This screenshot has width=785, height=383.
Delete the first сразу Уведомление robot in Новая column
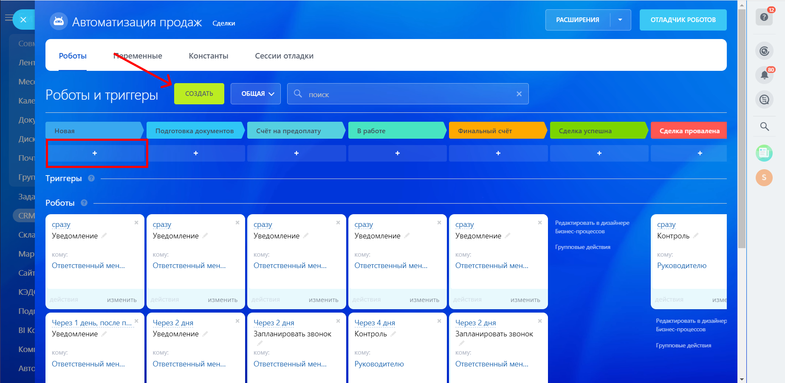136,223
